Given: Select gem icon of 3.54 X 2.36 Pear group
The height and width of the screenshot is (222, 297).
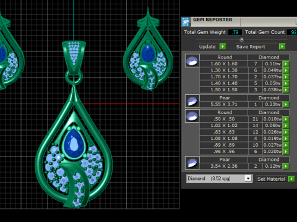Looking at the screenshot, I should pos(192,163).
